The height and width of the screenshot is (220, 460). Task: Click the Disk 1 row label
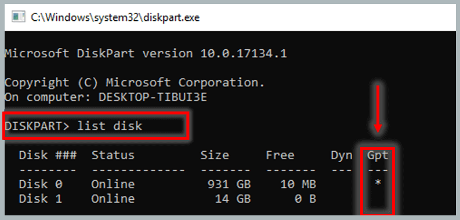tap(41, 199)
